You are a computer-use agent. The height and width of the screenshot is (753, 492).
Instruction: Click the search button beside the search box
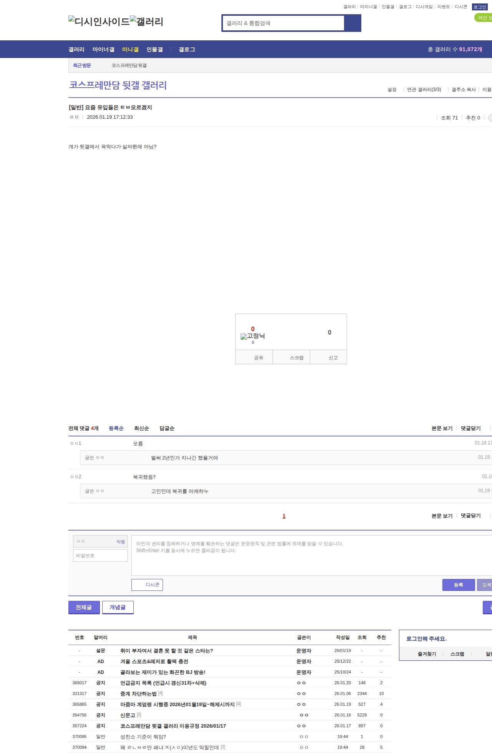click(x=352, y=23)
